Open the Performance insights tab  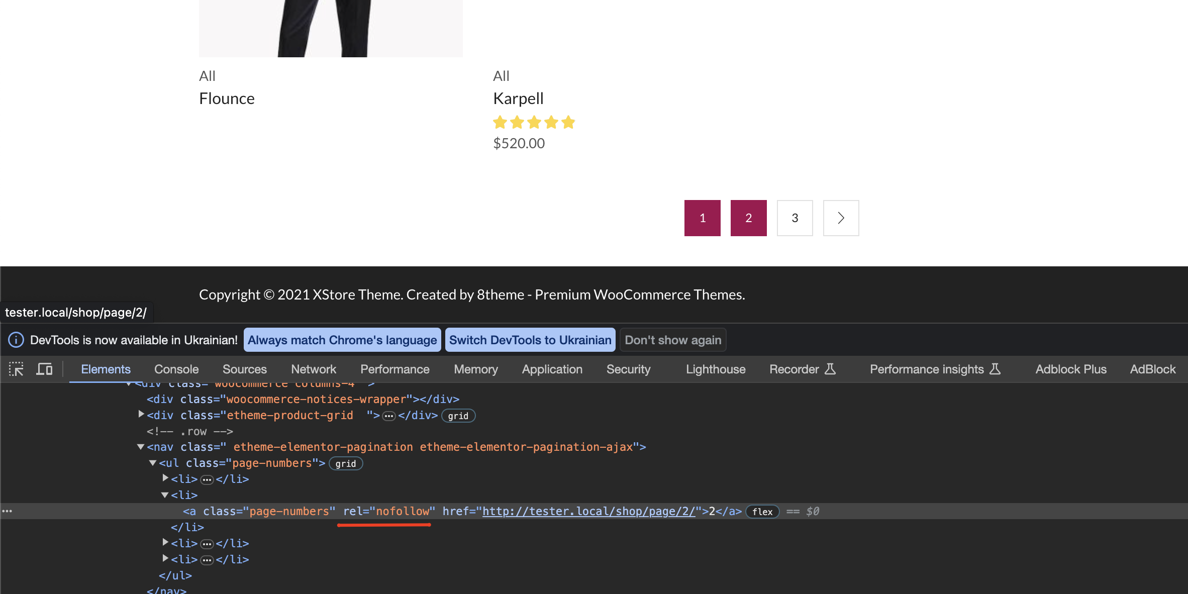935,369
